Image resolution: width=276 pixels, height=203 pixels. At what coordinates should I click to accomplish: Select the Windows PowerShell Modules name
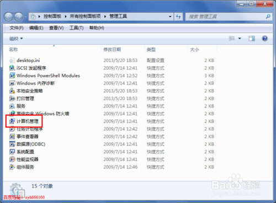tap(48, 76)
